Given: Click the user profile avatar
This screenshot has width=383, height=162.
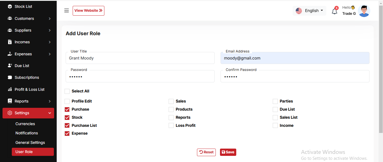Looking at the screenshot, I should pyautogui.click(x=364, y=11).
